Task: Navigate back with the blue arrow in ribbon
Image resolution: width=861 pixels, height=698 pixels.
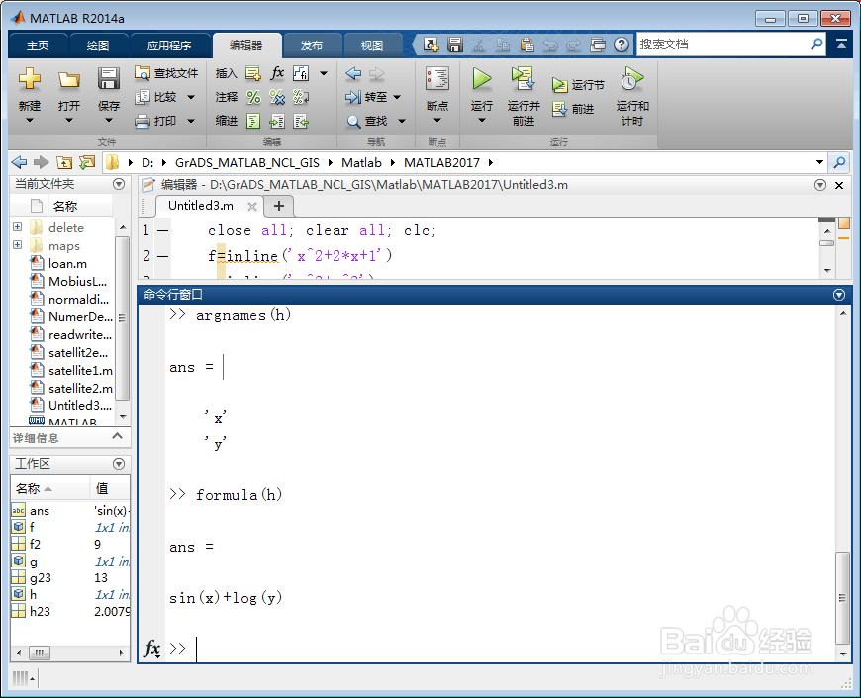Action: point(353,73)
